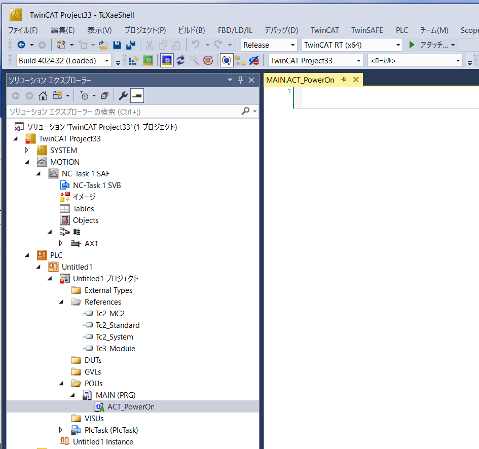Toggle the Free Run icon
Image resolution: width=479 pixels, height=449 pixels.
[x=208, y=60]
